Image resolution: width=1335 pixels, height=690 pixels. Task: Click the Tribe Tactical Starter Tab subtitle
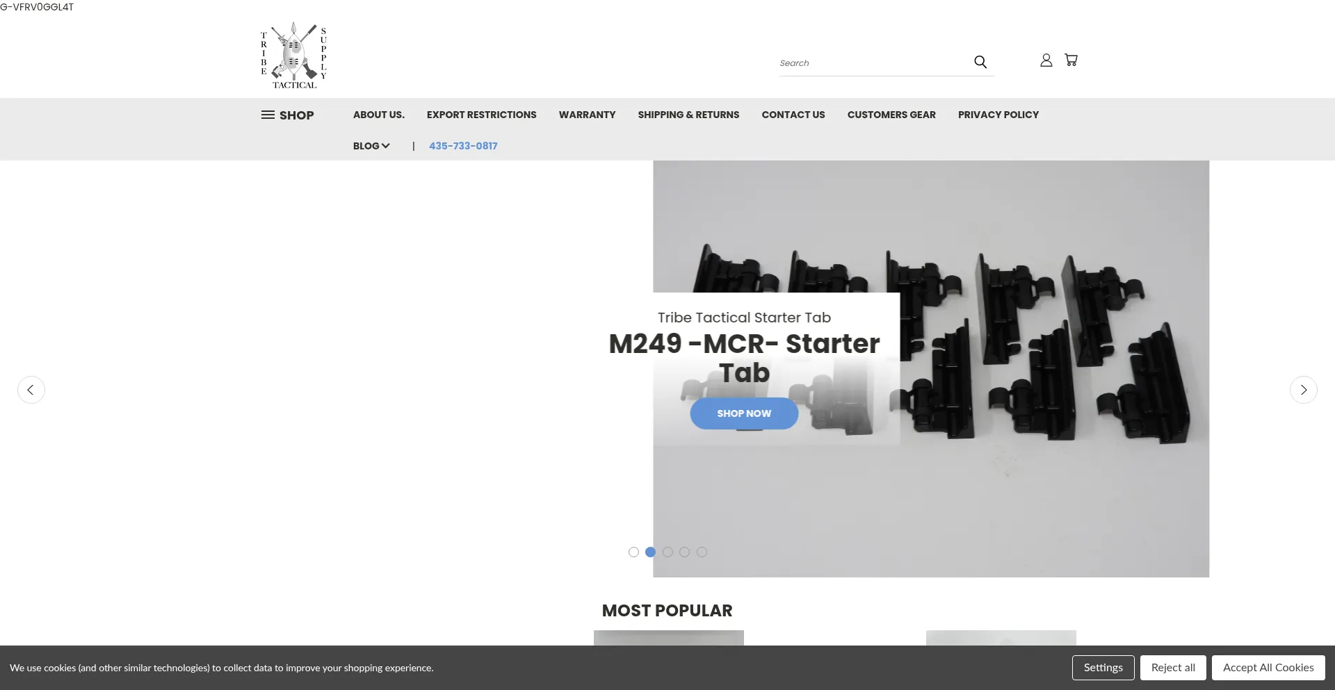pos(744,318)
